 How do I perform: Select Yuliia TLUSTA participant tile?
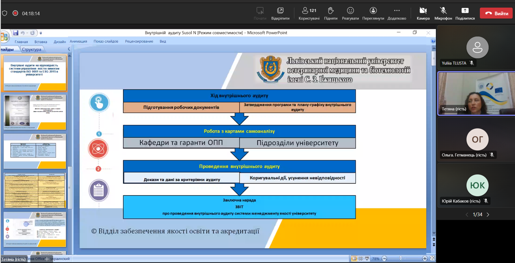click(476, 48)
